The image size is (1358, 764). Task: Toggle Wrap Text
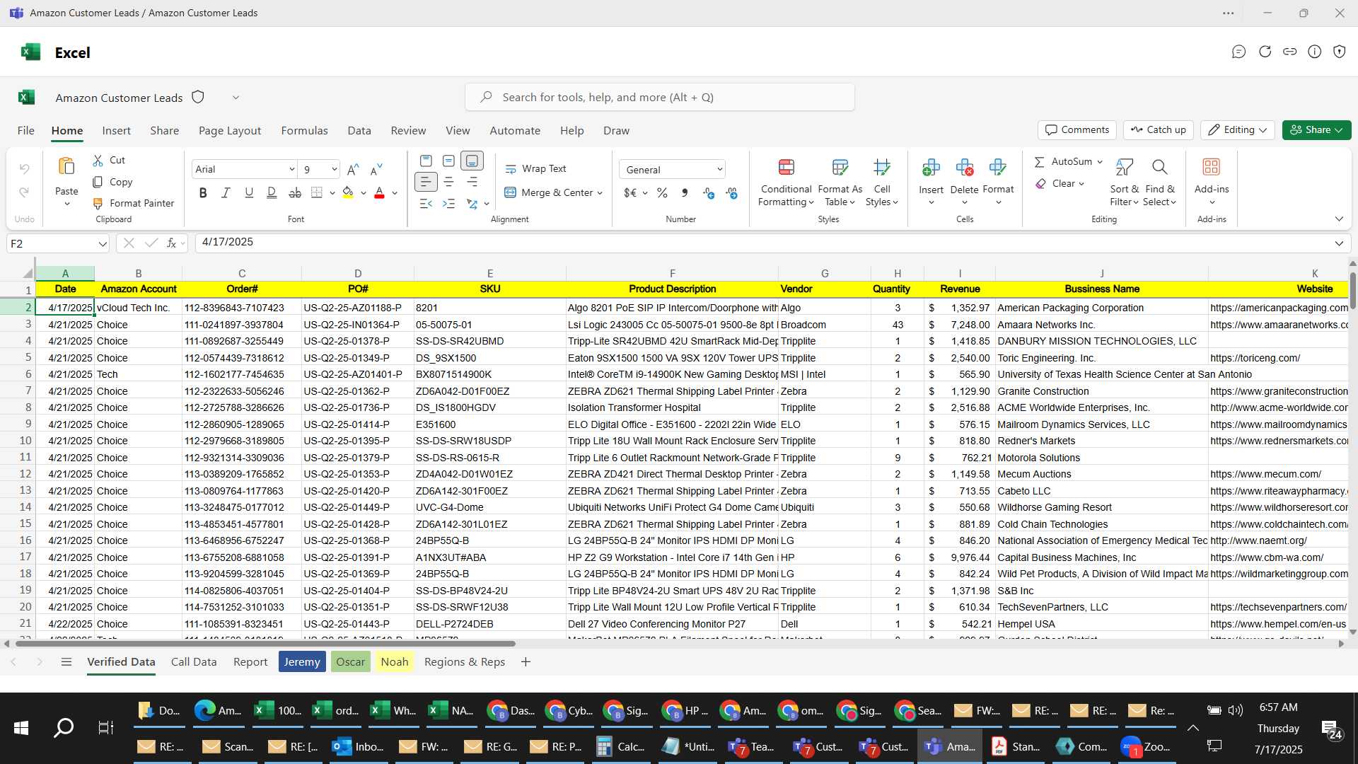[x=535, y=169]
